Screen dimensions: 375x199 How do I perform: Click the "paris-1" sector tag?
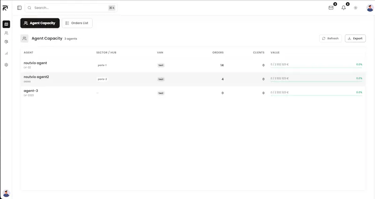tap(102, 65)
